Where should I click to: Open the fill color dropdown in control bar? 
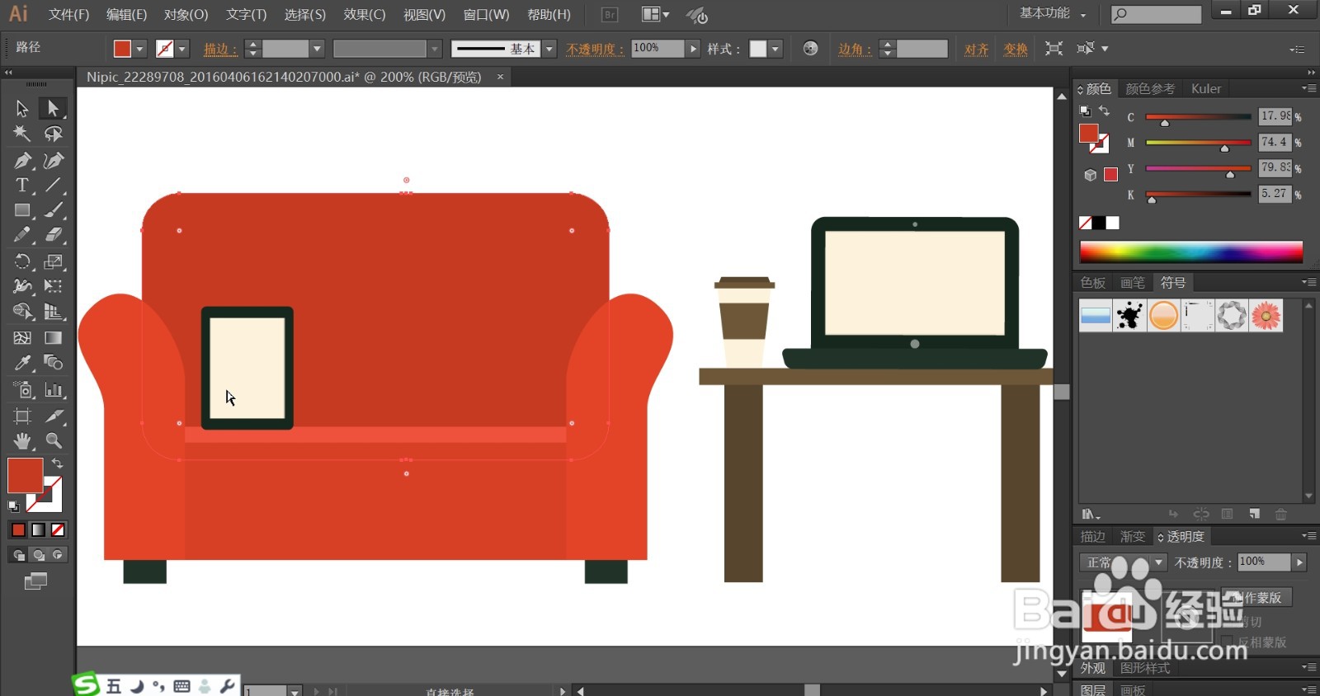(x=139, y=49)
